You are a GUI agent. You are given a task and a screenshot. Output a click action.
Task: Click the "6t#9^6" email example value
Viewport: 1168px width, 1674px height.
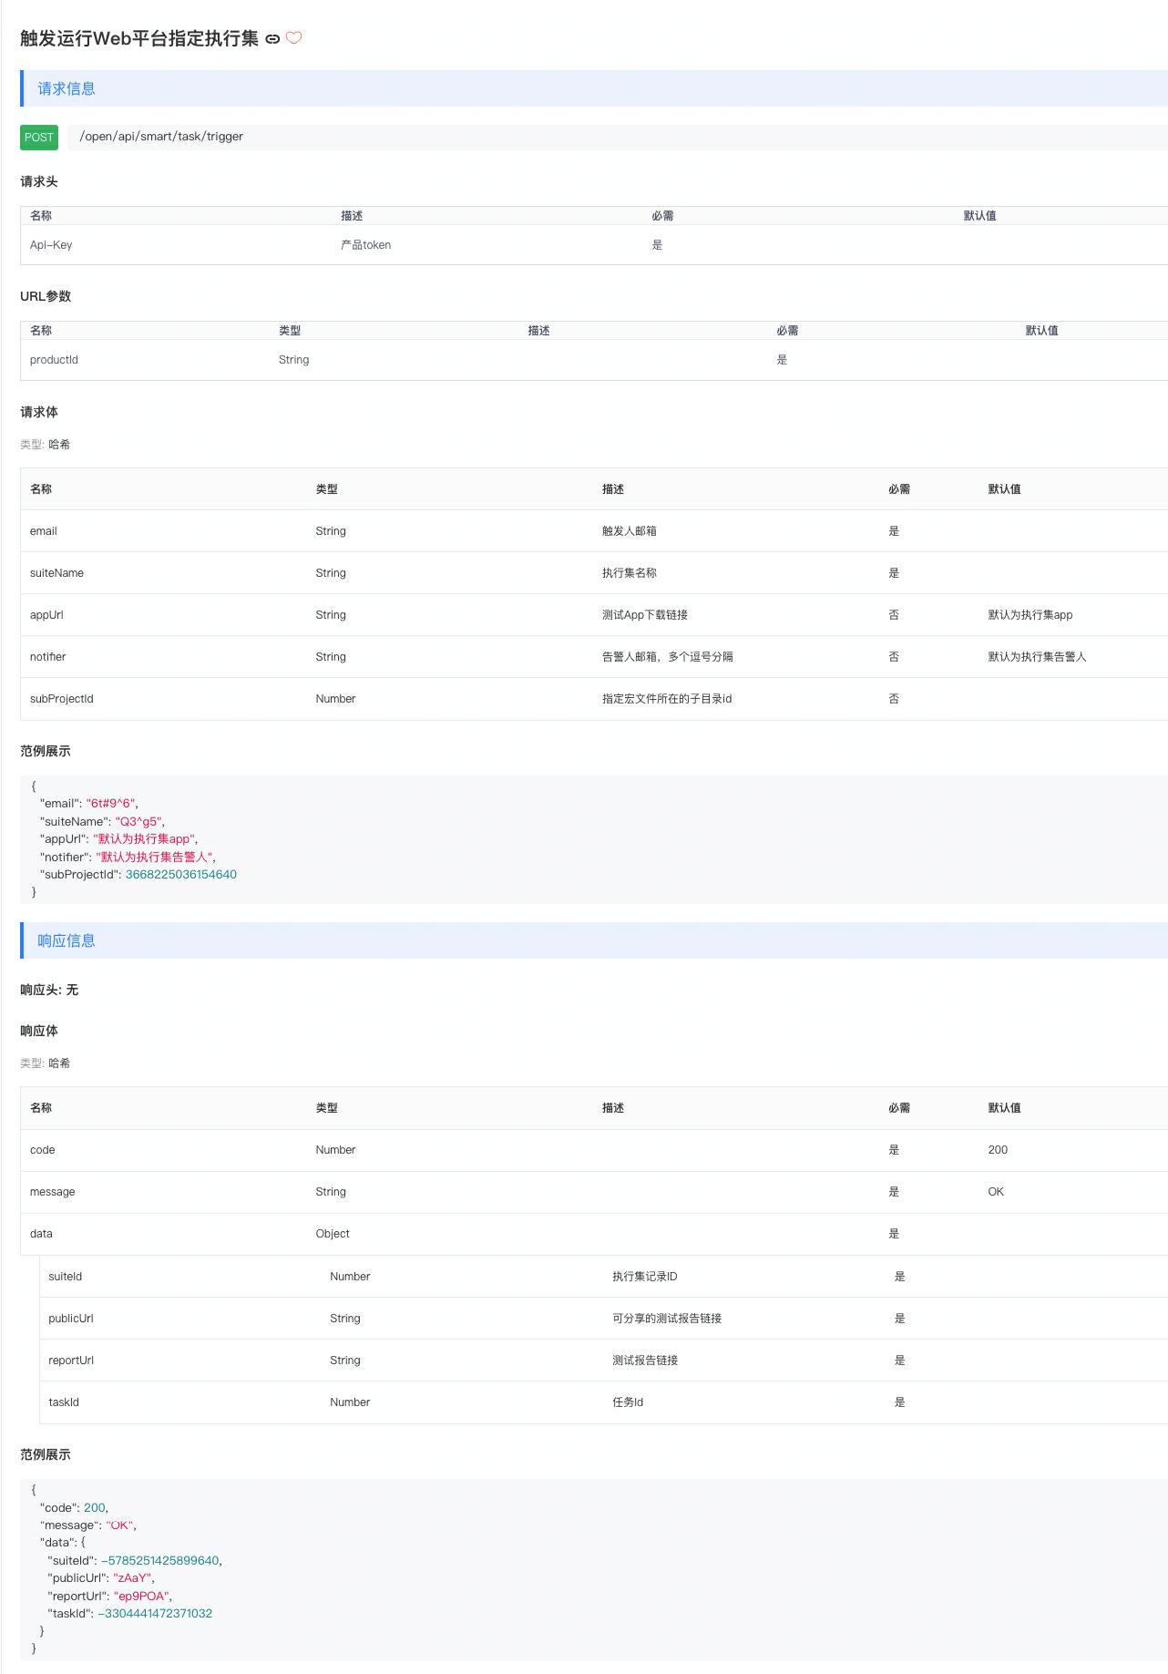[x=111, y=804]
